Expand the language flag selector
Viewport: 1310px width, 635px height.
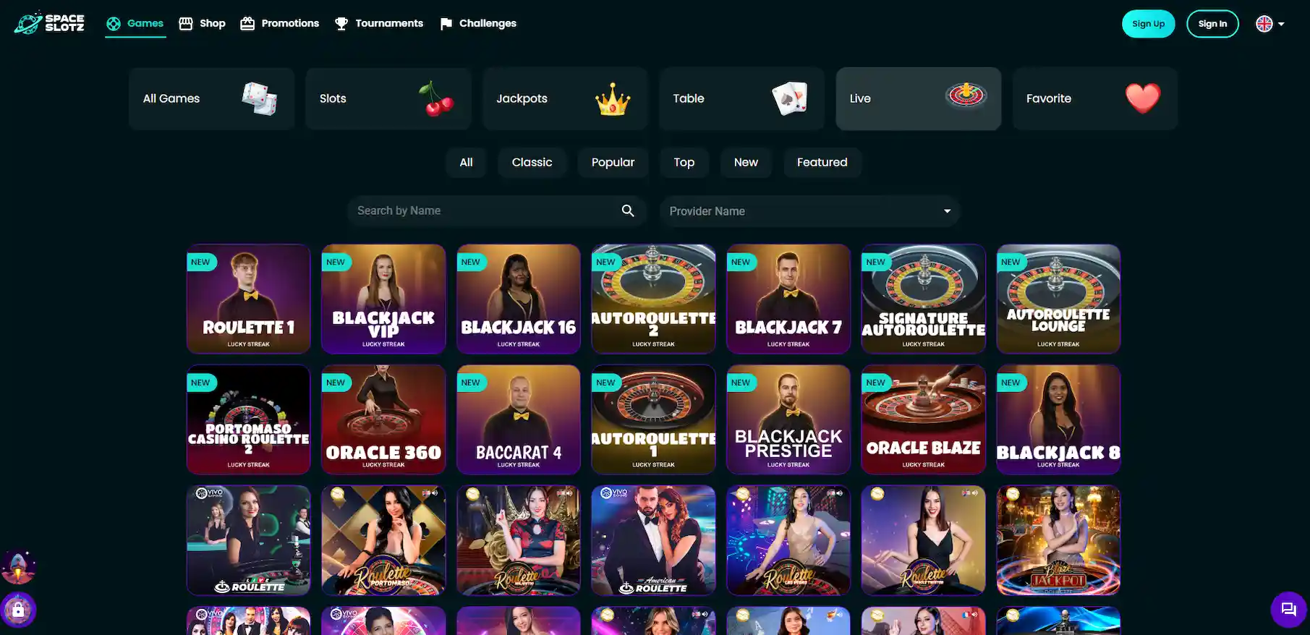coord(1270,24)
